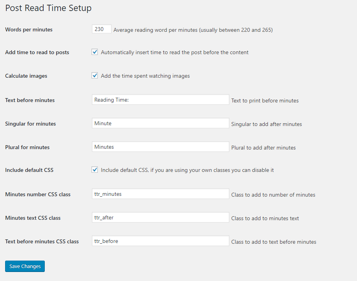
Task: Uncheck Add time to read to posts
Action: [x=95, y=52]
